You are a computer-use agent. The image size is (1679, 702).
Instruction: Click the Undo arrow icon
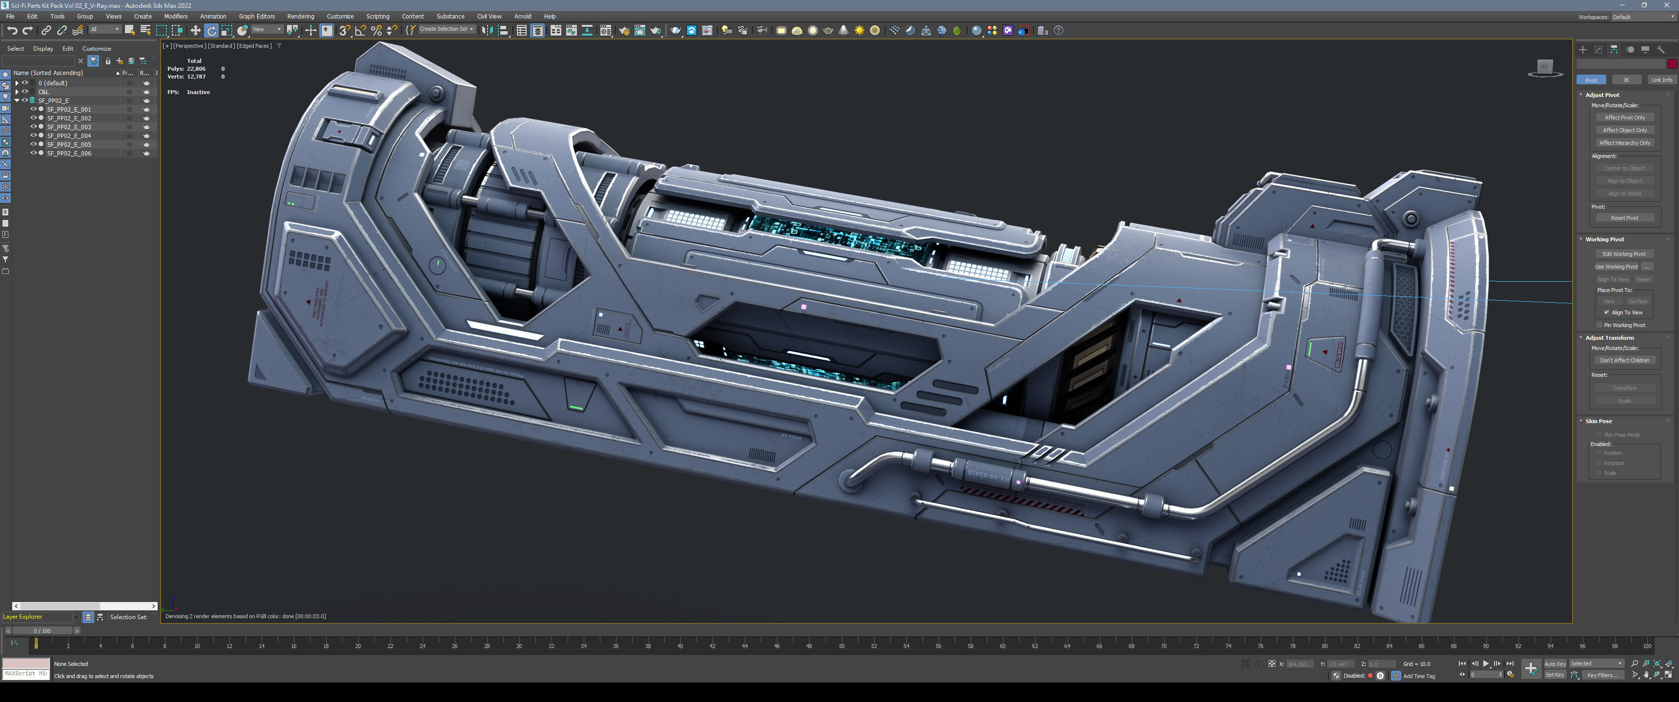click(12, 31)
